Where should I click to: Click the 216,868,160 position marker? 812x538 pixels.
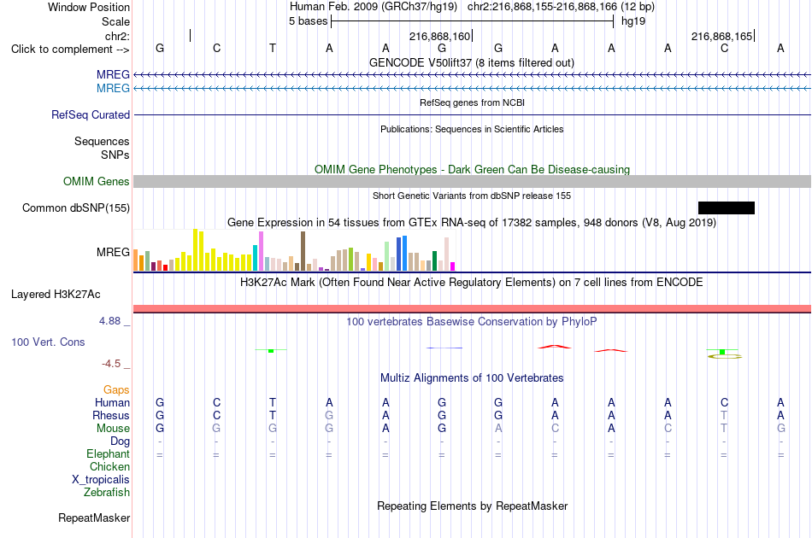click(x=439, y=36)
